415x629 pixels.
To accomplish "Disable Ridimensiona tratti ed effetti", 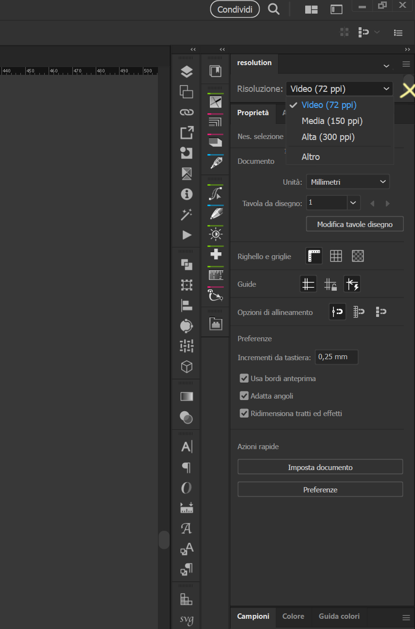I will point(244,413).
